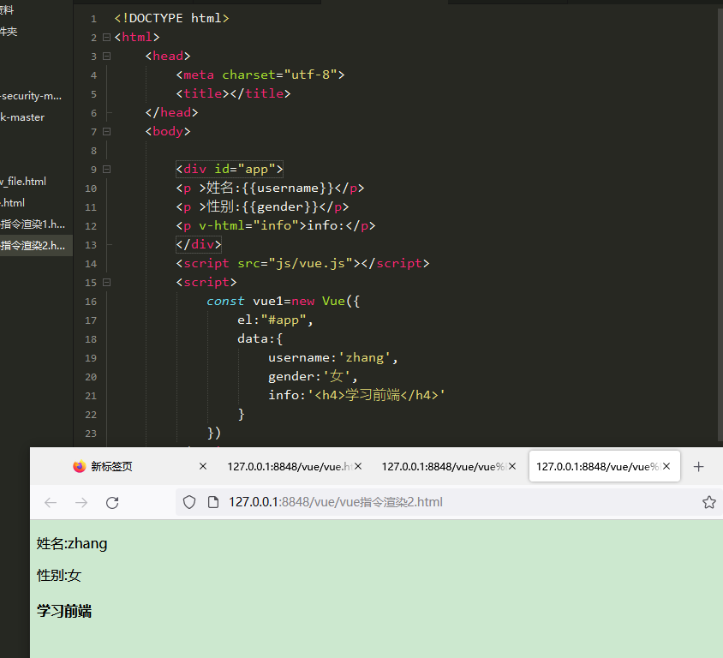The image size is (723, 658).
Task: Click line number 10 in the gutter
Action: tap(91, 188)
